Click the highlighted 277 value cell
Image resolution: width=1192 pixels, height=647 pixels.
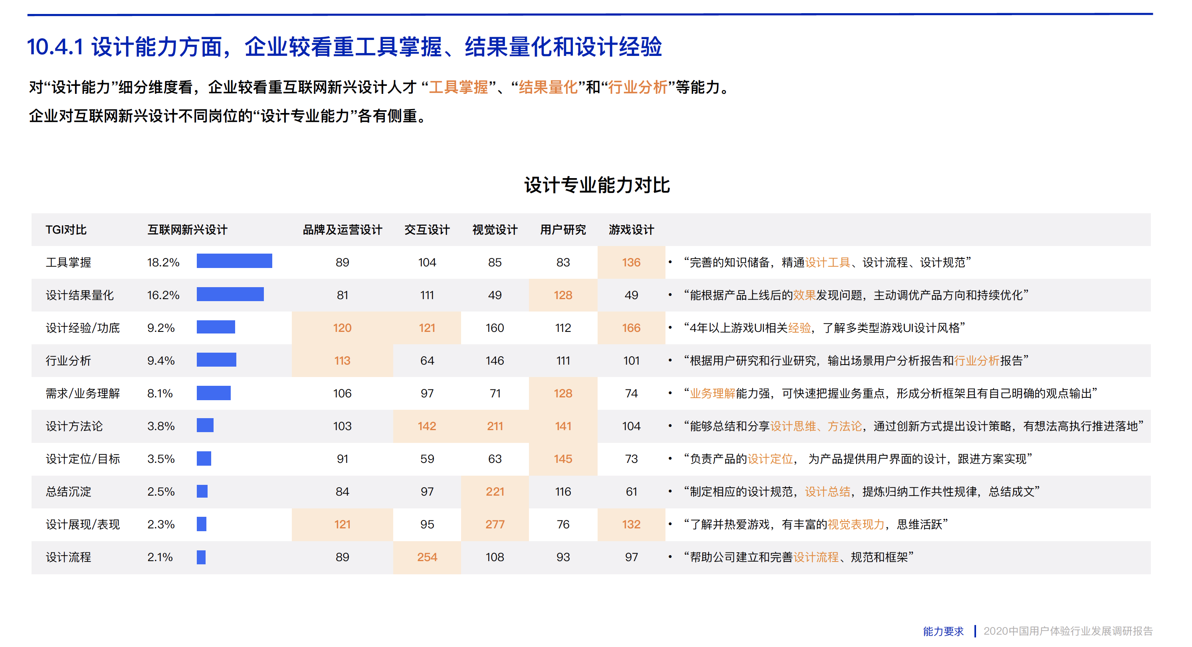click(x=495, y=524)
